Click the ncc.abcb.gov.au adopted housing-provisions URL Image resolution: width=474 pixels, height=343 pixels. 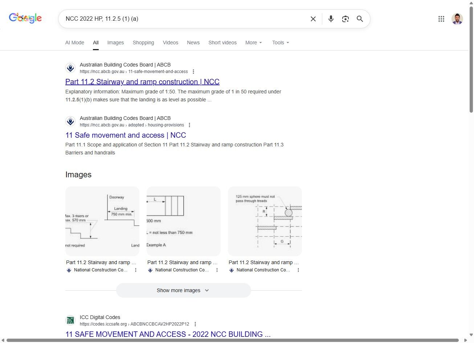pos(132,125)
